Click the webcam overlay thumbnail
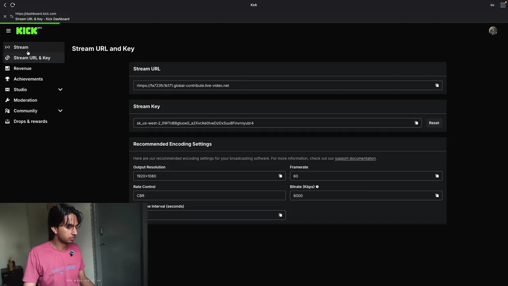Image resolution: width=508 pixels, height=286 pixels. pyautogui.click(x=73, y=244)
